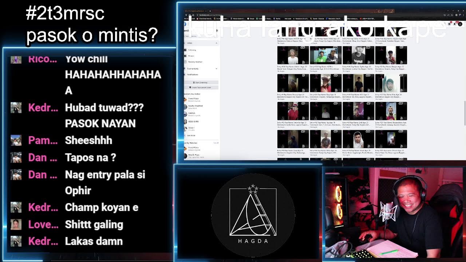This screenshot has width=466, height=262.
Task: Click the Start Streaming button
Action: point(201,83)
